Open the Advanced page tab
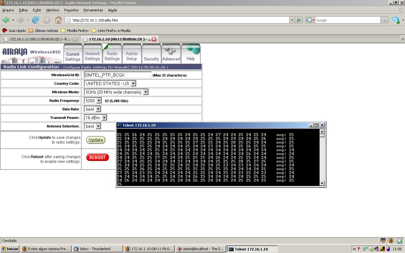Viewport: 405px width, 253px height. point(171,54)
